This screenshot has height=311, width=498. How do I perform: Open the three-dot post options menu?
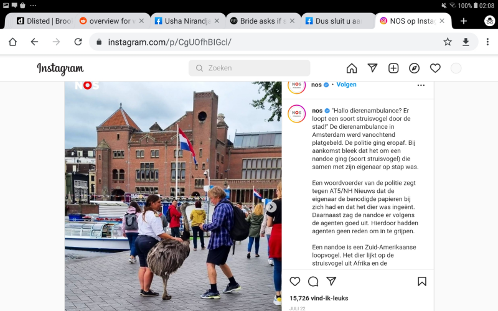point(421,85)
